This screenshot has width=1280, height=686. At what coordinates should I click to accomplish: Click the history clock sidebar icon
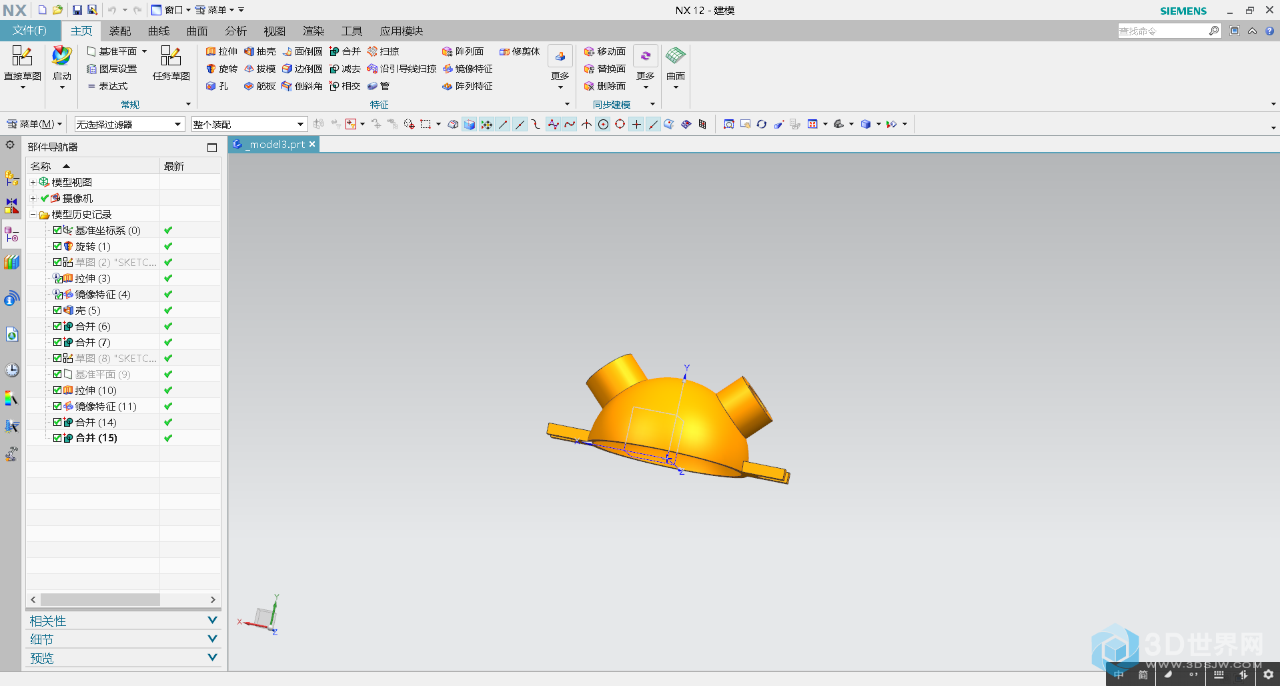point(11,370)
